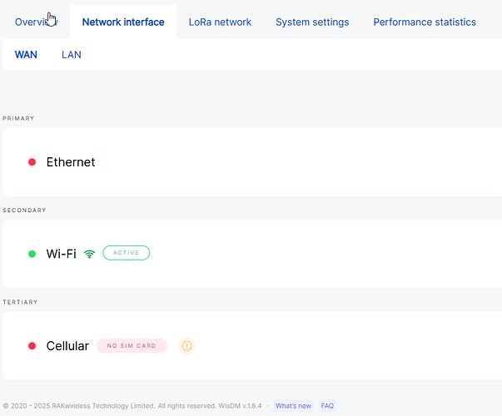
Task: Click the green Wi-Fi status dot
Action: pos(32,254)
